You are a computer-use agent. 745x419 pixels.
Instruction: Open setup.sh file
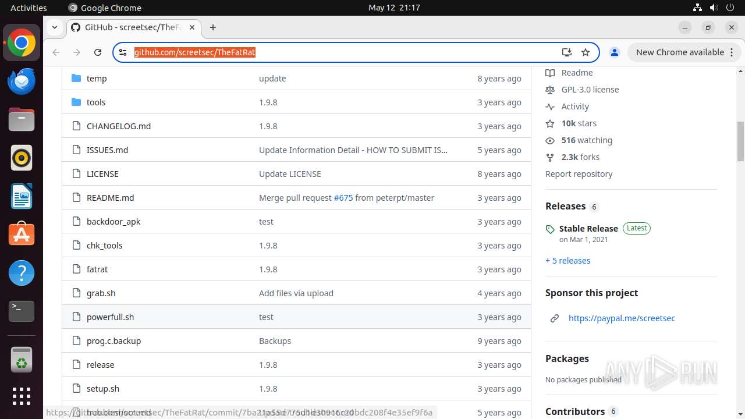103,389
